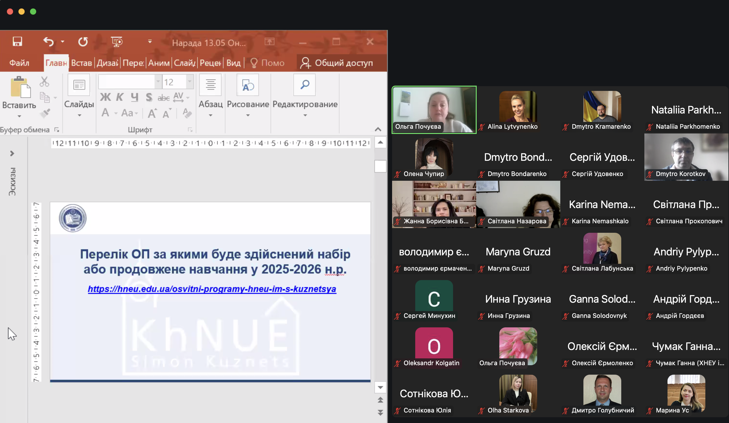Click the clear formatting eraser icon
729x423 pixels.
[x=187, y=113]
